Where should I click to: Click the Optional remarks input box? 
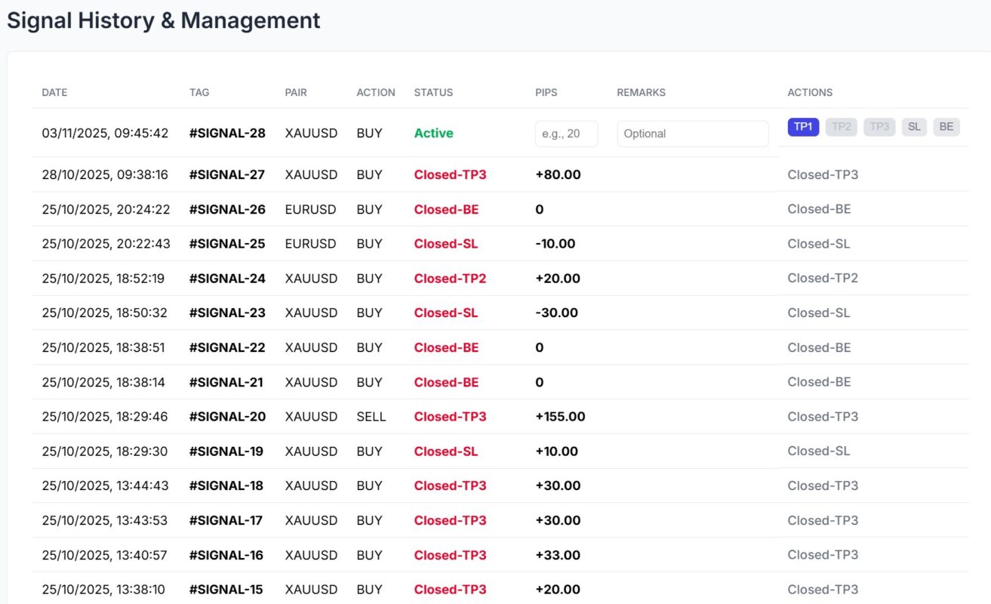coord(692,134)
